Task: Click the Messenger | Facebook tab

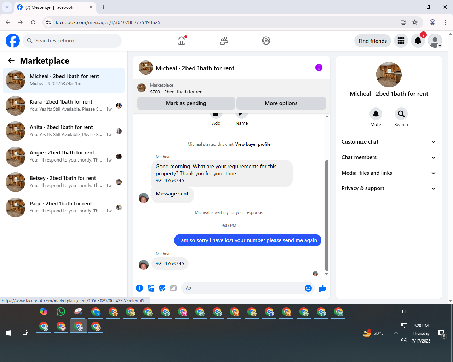Action: [55, 7]
